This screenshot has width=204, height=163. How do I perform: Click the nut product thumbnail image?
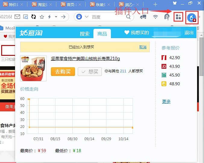33,68
